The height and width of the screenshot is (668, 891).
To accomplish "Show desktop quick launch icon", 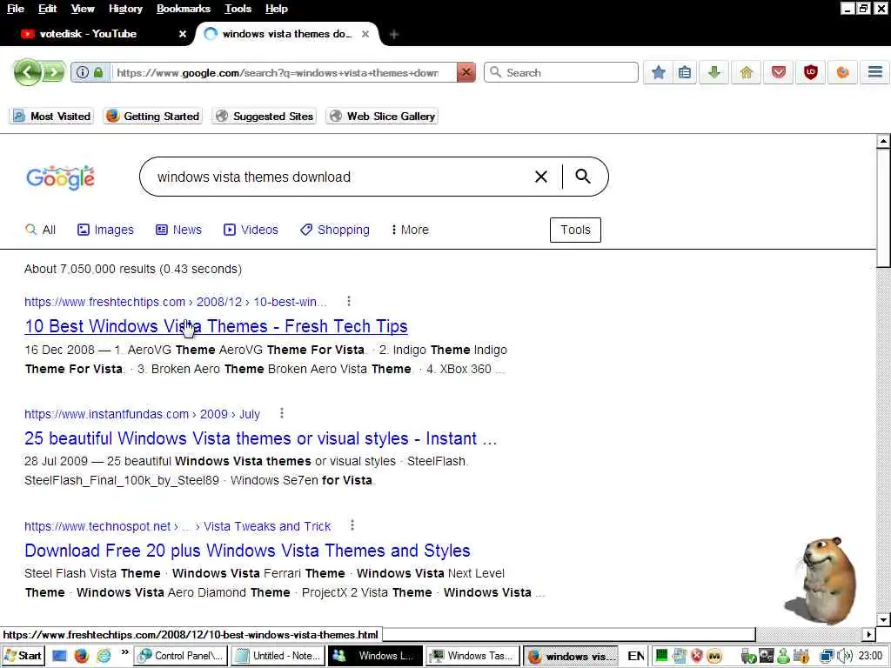I will [x=60, y=656].
